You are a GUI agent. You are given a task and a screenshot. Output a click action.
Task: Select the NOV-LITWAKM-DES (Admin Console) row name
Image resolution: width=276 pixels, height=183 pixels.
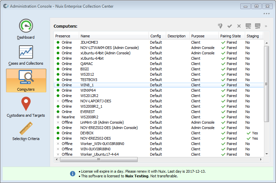[x=109, y=48]
